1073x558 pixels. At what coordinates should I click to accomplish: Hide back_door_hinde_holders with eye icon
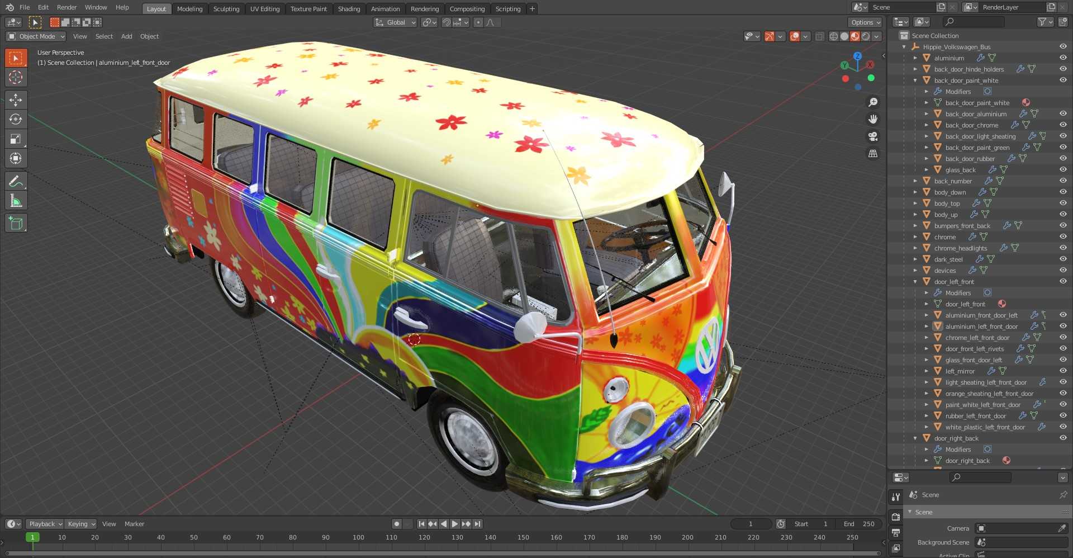coord(1063,69)
